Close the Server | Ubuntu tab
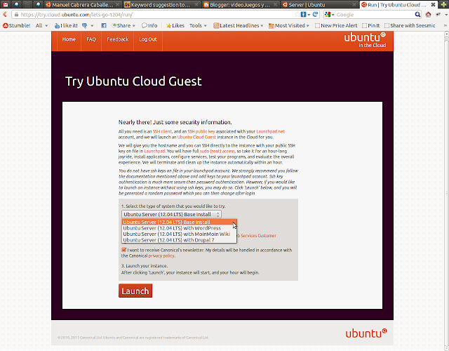Screen dimensions: 449x351 tap(354, 5)
